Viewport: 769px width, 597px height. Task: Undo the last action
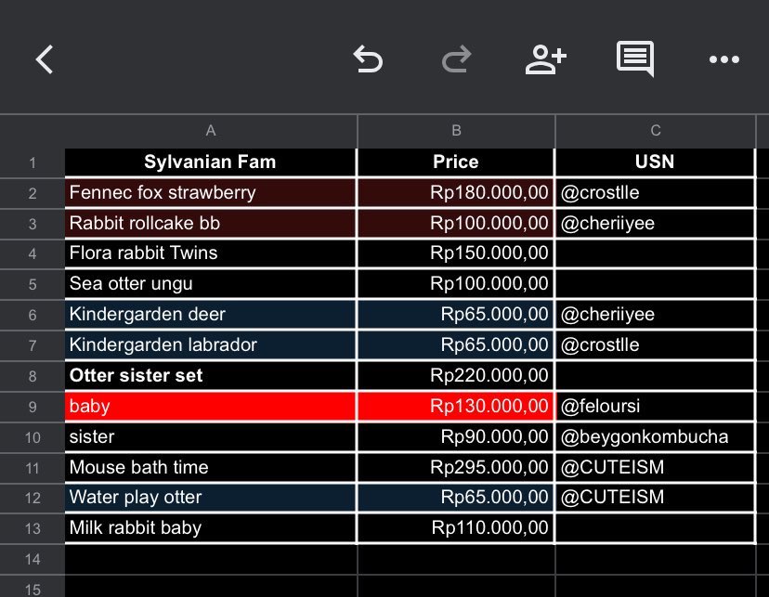(368, 59)
